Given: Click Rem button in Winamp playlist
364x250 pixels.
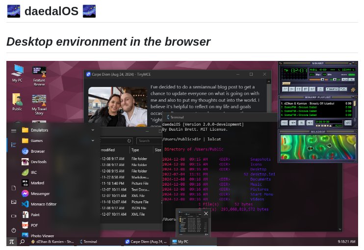Looking at the screenshot, I should [x=293, y=123].
